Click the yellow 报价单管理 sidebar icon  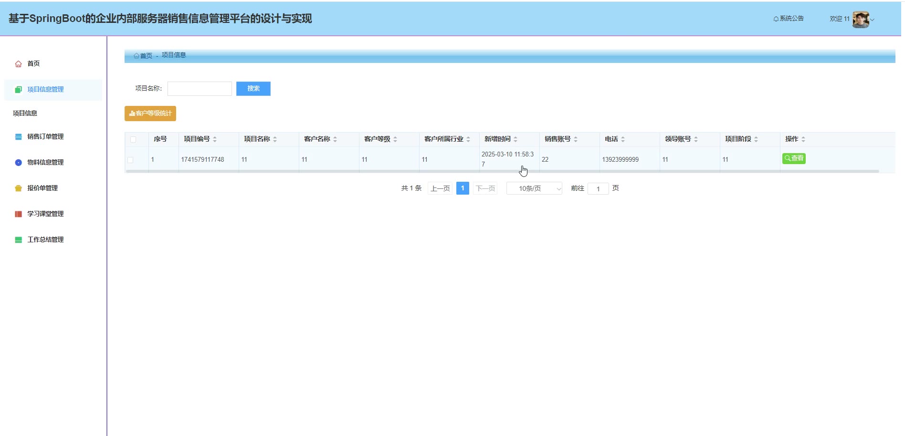click(x=19, y=188)
